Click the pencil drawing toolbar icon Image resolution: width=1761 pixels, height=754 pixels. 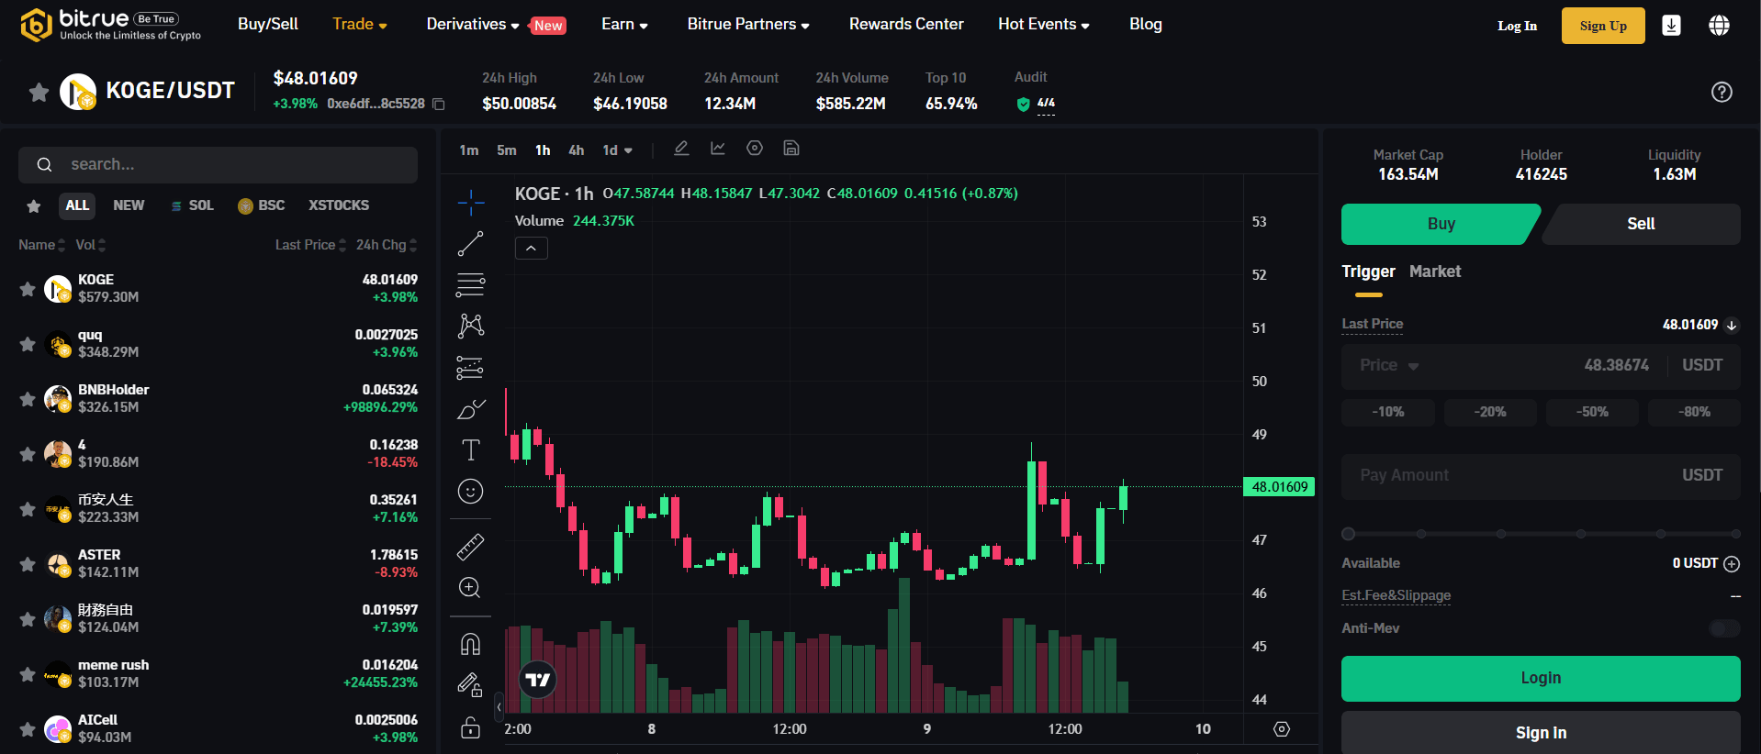681,149
